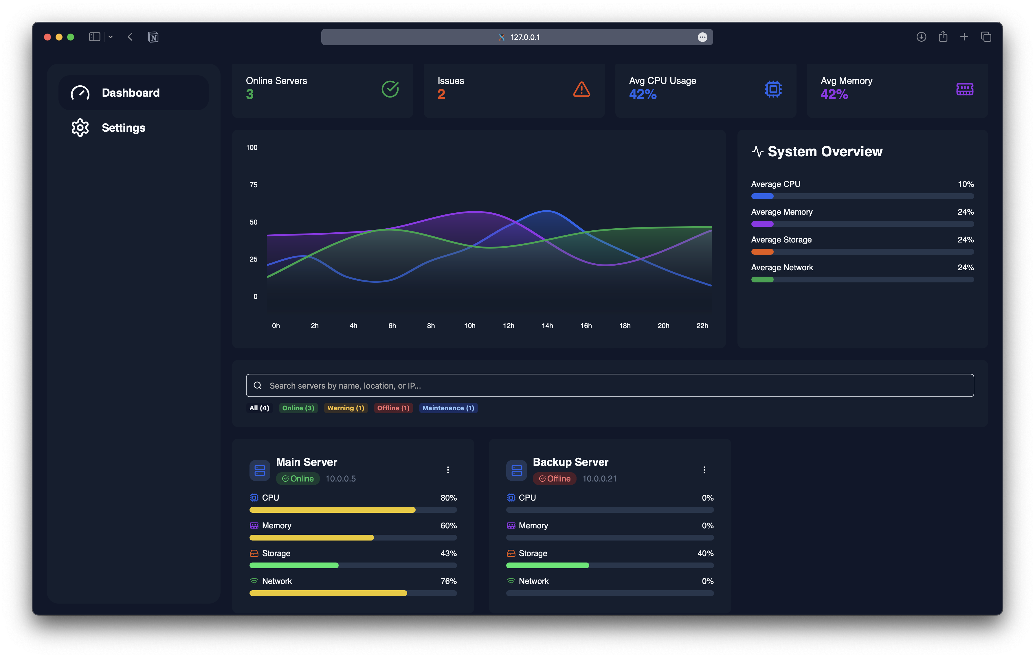Click the Online Servers stat card

[322, 90]
